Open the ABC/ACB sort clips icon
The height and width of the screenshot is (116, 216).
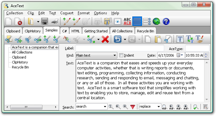(x=127, y=21)
